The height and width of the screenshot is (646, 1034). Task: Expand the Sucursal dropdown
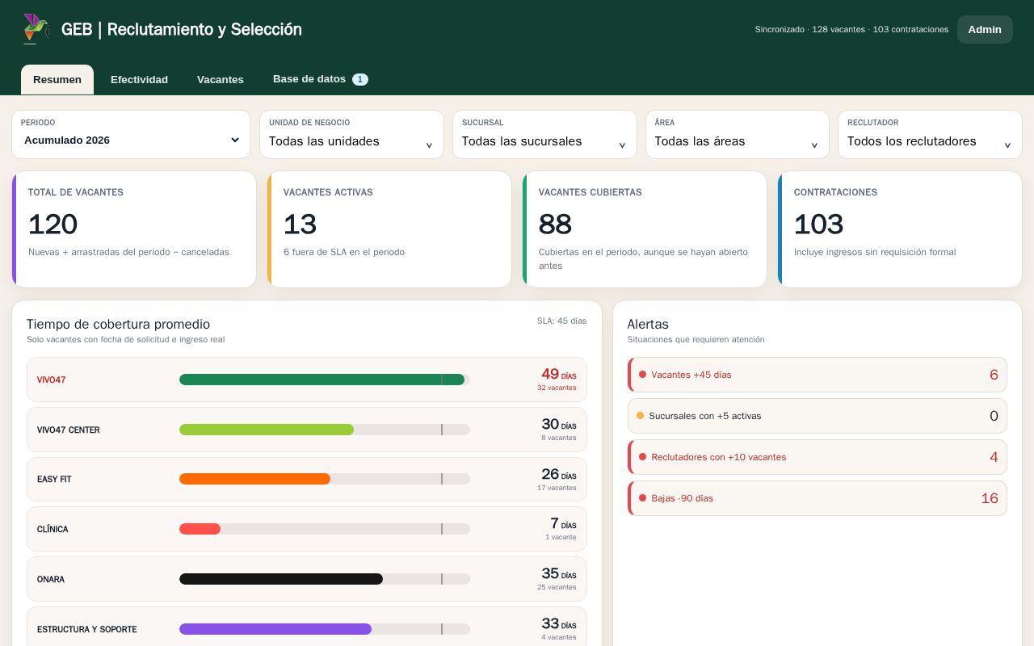[x=544, y=134]
